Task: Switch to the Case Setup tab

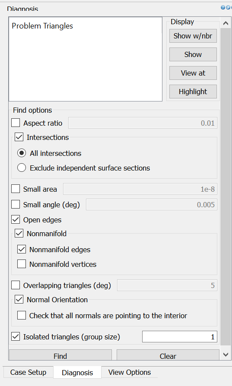Action: (x=28, y=372)
